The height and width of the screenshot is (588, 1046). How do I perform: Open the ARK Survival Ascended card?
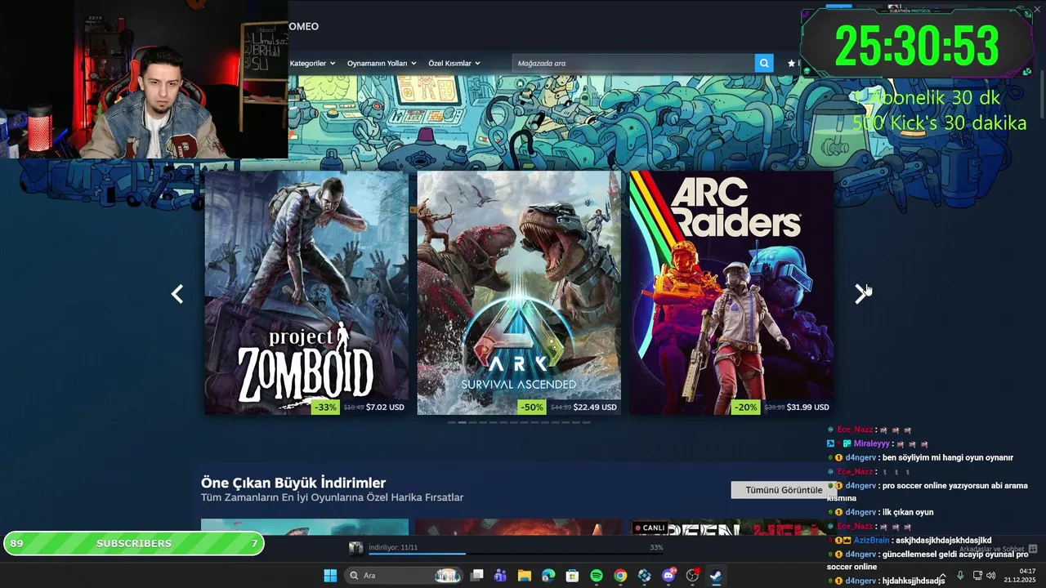(x=519, y=292)
